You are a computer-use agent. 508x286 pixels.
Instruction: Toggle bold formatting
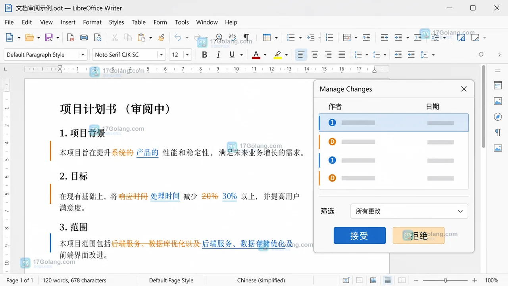(x=204, y=55)
